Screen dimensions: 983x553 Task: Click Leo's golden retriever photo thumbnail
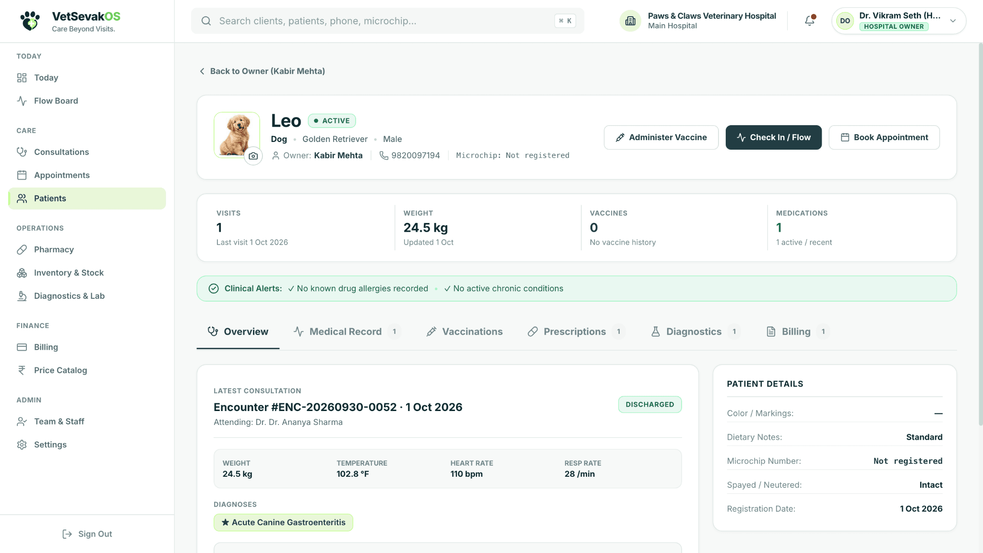pyautogui.click(x=237, y=135)
